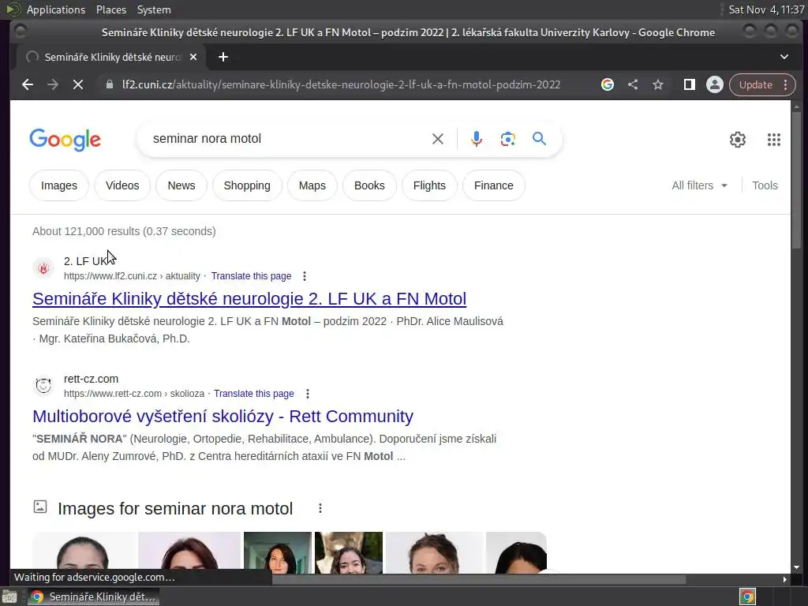The image size is (808, 606).
Task: Go forward with the forward arrow
Action: pyautogui.click(x=53, y=85)
